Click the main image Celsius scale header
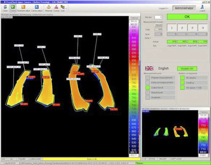Image resolution: width=211 pixels, height=165 pixels. 135,18
